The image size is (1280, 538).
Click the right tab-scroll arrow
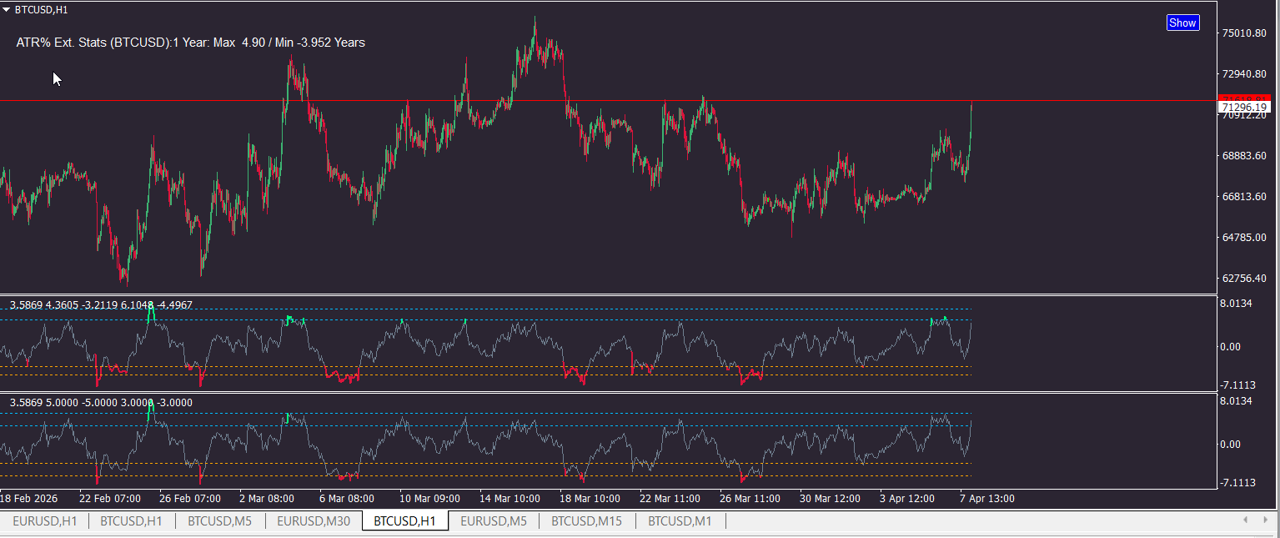pyautogui.click(x=1267, y=520)
